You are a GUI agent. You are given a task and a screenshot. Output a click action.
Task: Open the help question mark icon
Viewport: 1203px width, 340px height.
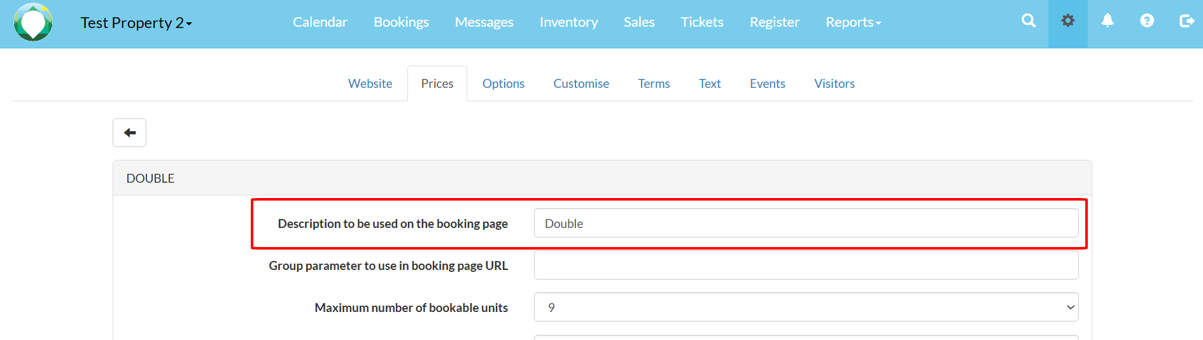[1147, 21]
